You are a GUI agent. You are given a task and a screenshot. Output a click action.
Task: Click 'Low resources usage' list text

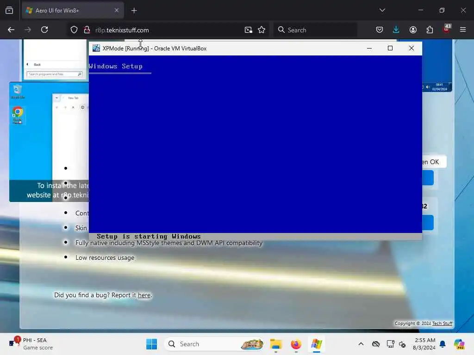click(x=105, y=258)
